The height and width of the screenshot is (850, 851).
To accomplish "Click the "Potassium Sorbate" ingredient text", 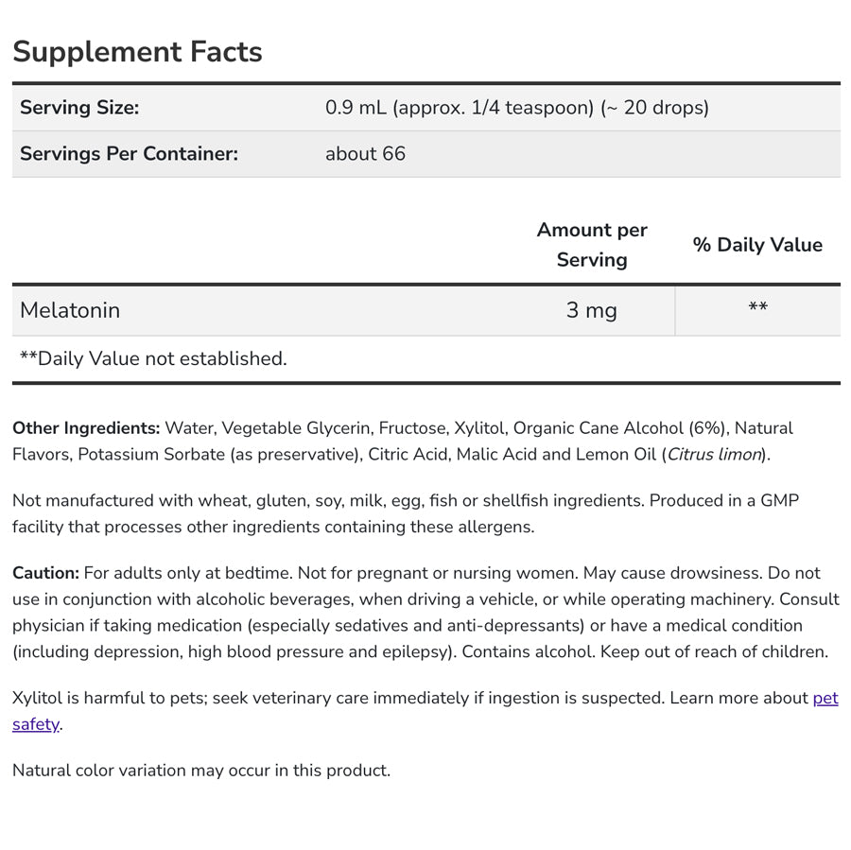I will click(x=151, y=455).
